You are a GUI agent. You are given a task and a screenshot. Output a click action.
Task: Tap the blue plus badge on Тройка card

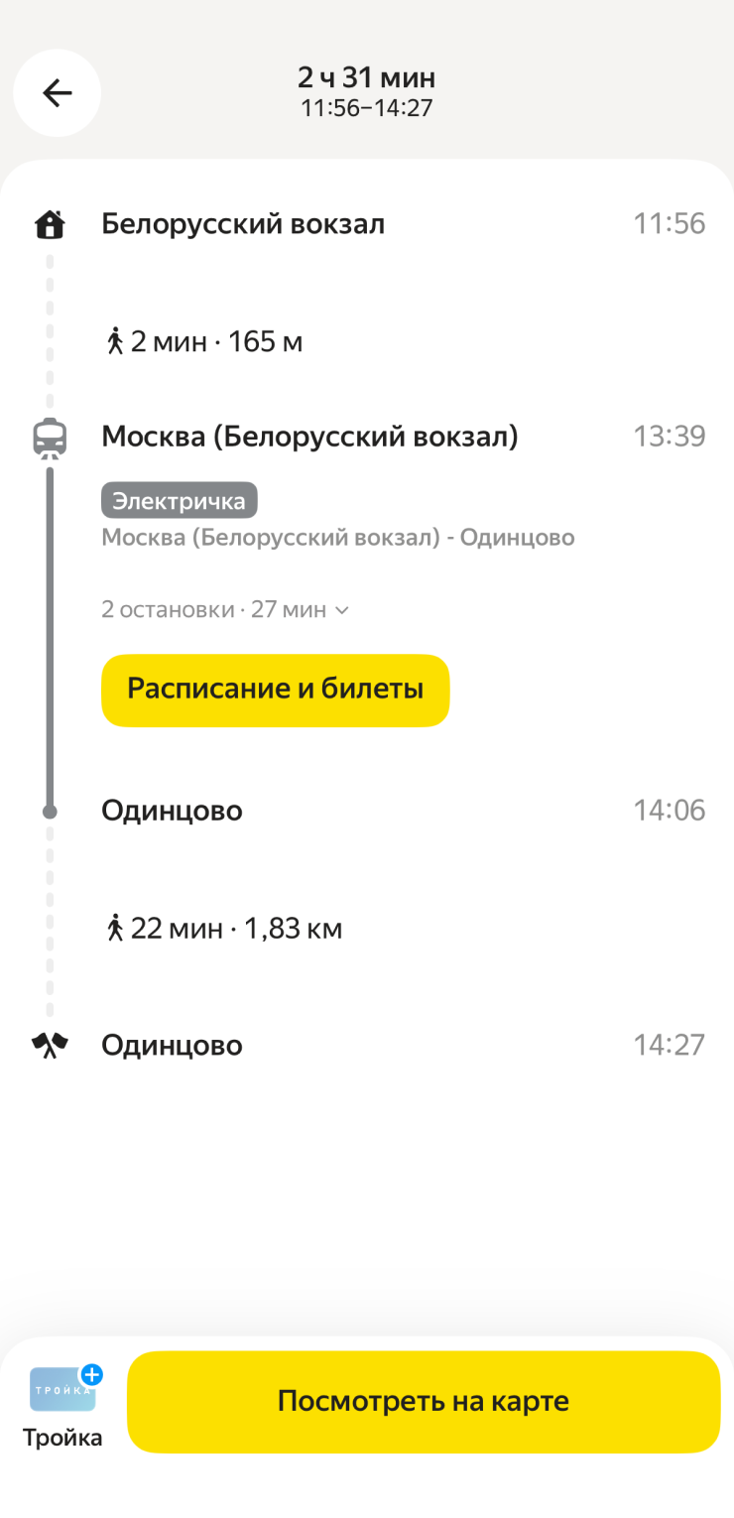point(91,1374)
